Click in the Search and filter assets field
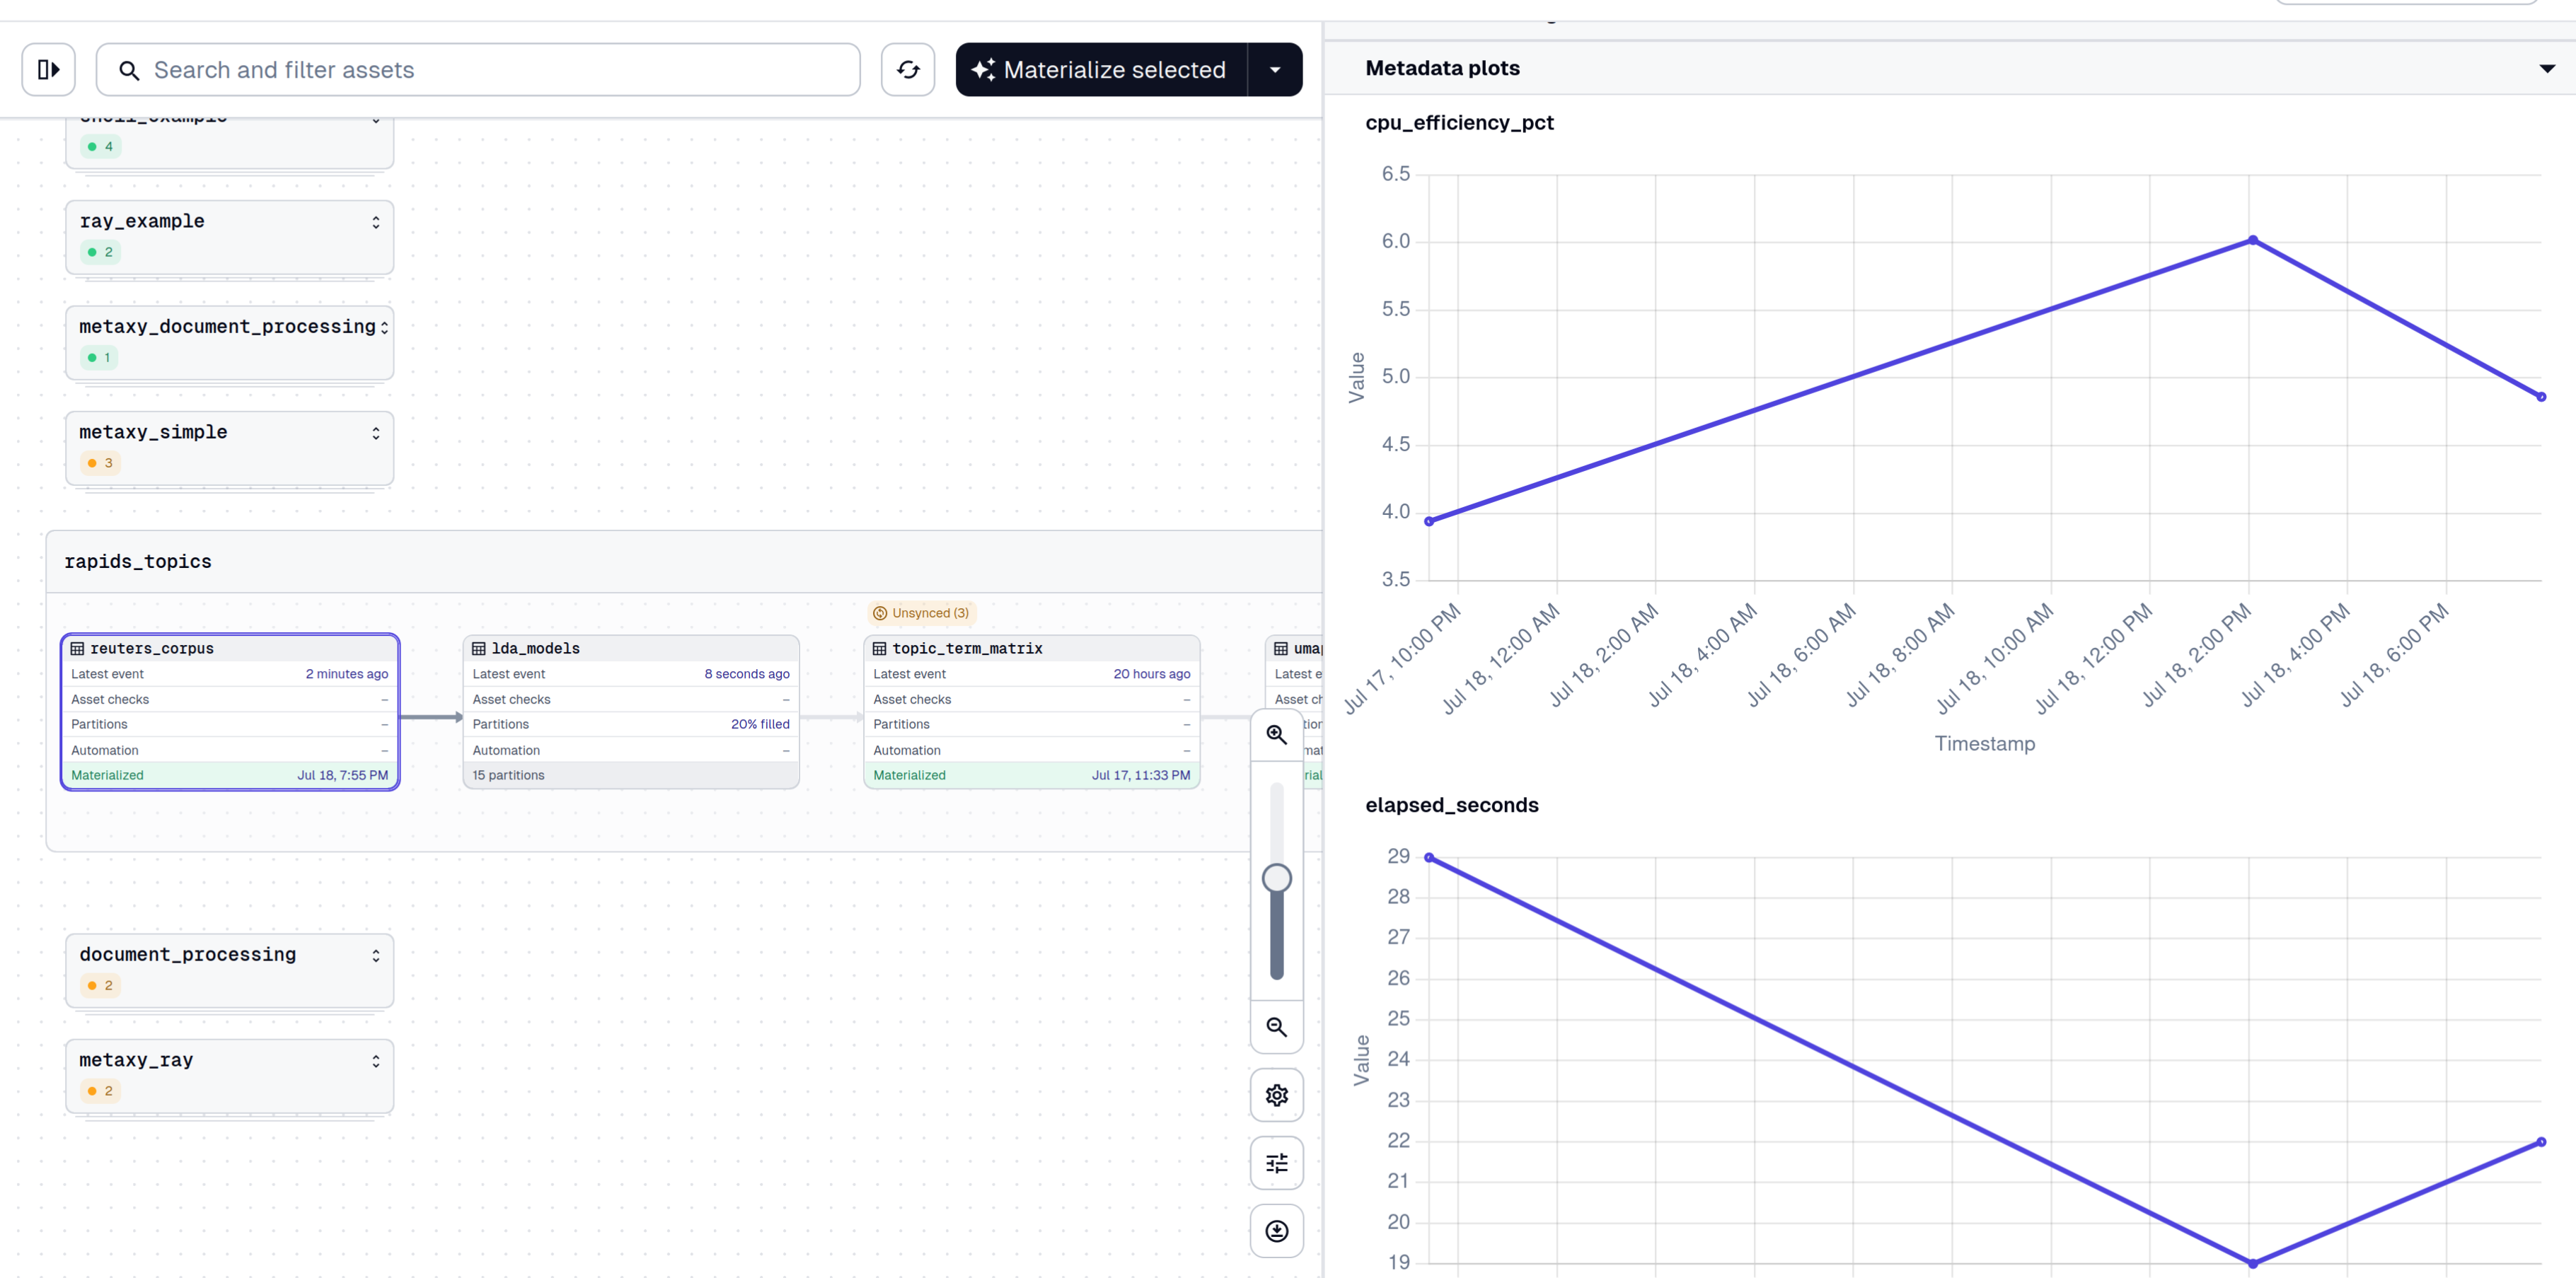Viewport: 2576px width, 1278px height. click(478, 70)
